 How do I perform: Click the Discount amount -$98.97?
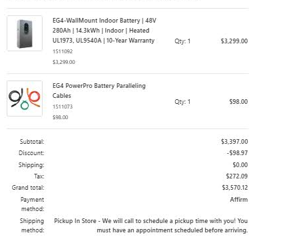tap(237, 153)
